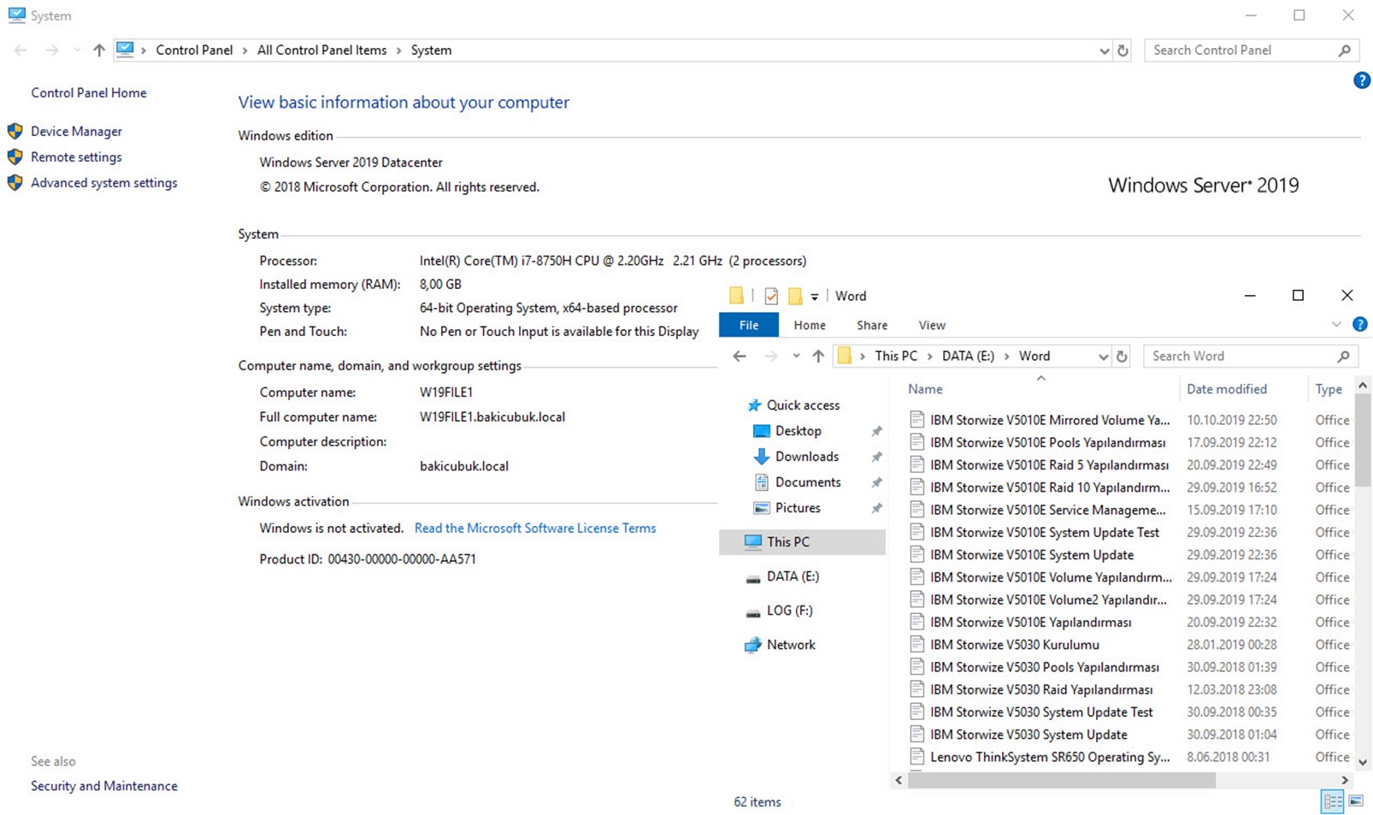The width and height of the screenshot is (1373, 815).
Task: Sort files by Type column header
Action: point(1329,388)
